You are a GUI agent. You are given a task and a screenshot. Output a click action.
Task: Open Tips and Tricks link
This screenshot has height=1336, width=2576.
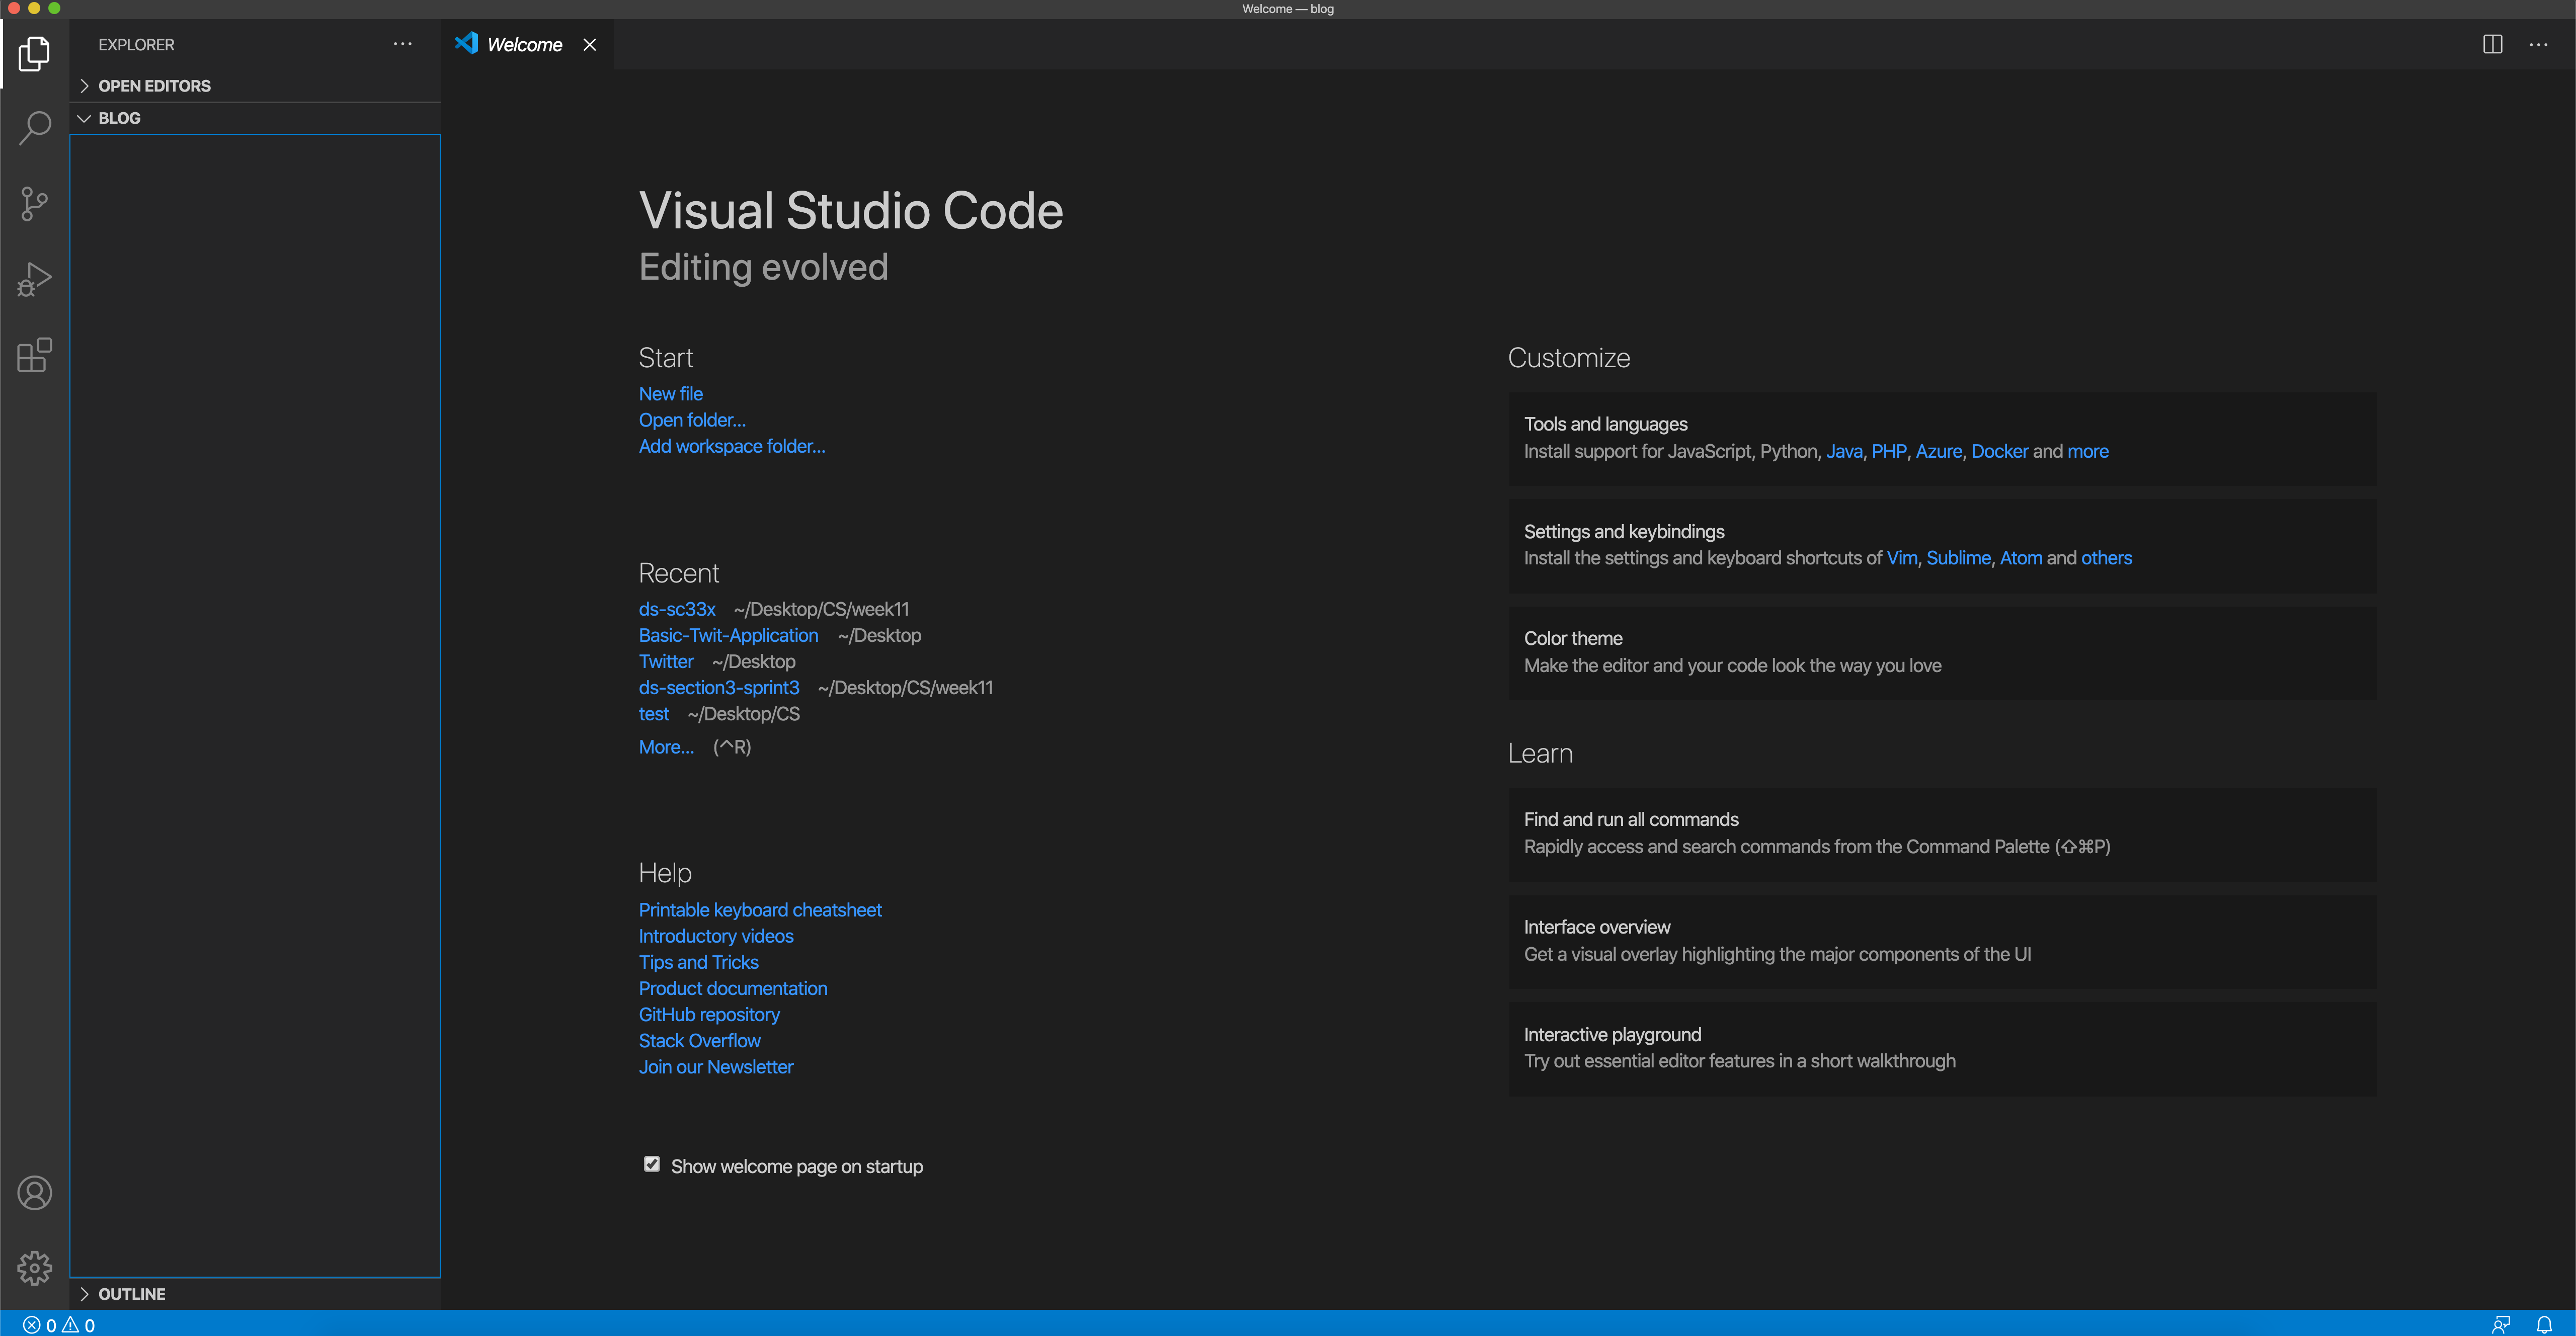[699, 962]
